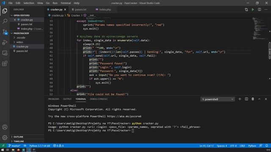Viewport: 271px width, 152px height.
Task: Close the terminal panel
Action: click(x=266, y=99)
